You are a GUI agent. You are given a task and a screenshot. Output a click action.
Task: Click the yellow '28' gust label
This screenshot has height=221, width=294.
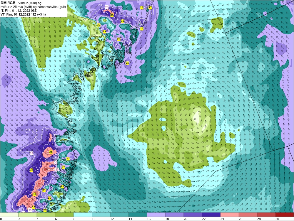coord(119,39)
